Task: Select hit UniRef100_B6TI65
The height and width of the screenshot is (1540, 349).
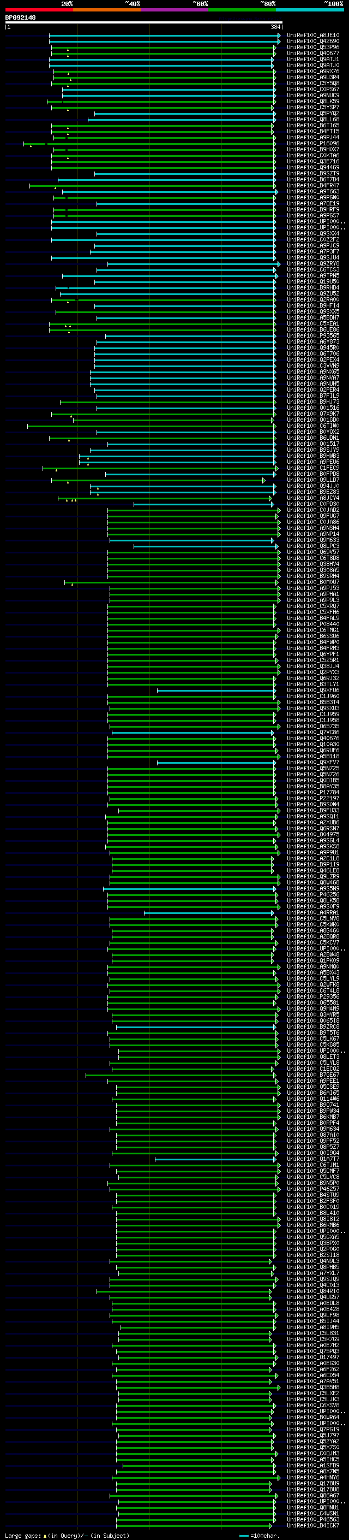Action: (x=312, y=126)
